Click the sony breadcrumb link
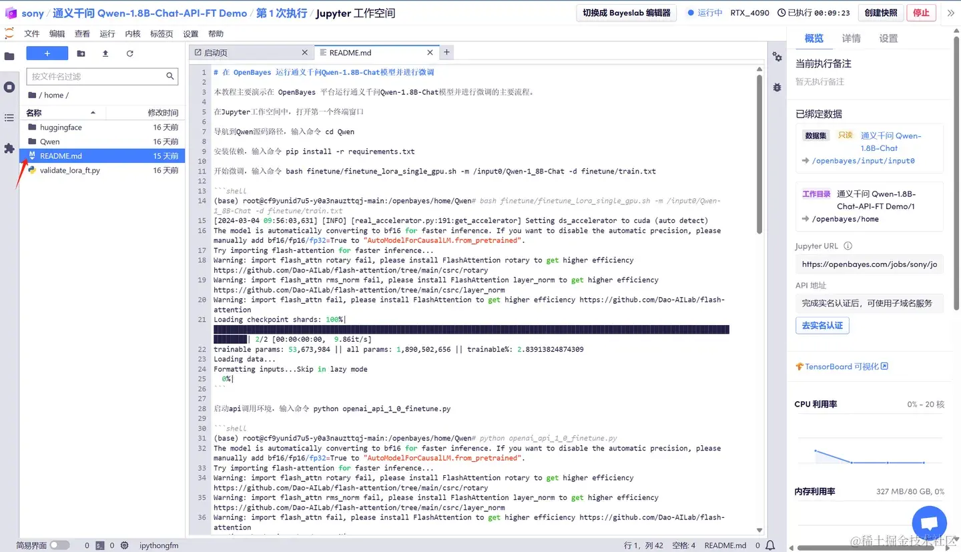The width and height of the screenshot is (961, 552). pos(33,13)
